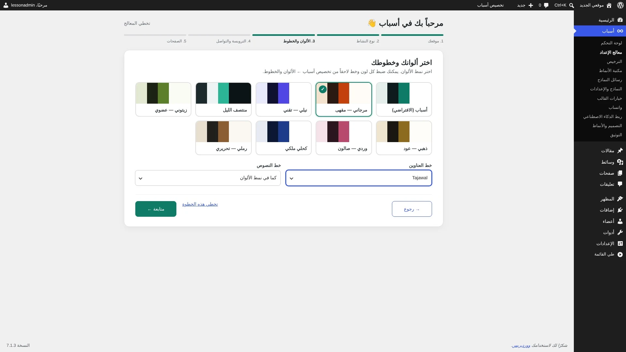
Task: Open the خط النصوص font dropdown
Action: coord(208,178)
